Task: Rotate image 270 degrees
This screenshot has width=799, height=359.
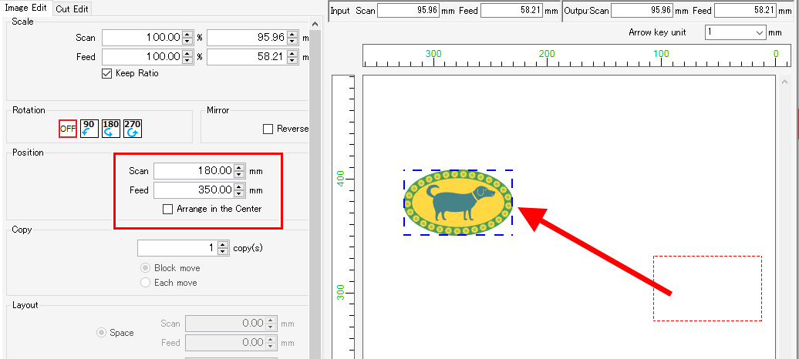Action: point(132,129)
